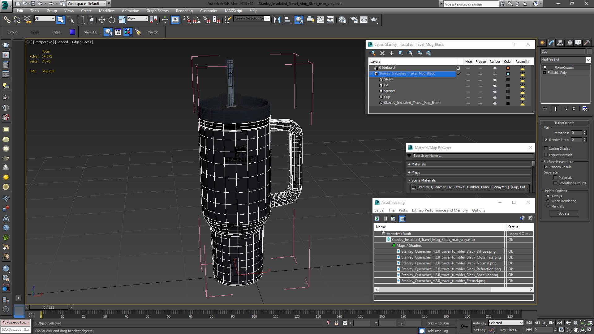The width and height of the screenshot is (594, 334).
Task: Open the Curve Editor icon
Action: click(x=321, y=20)
